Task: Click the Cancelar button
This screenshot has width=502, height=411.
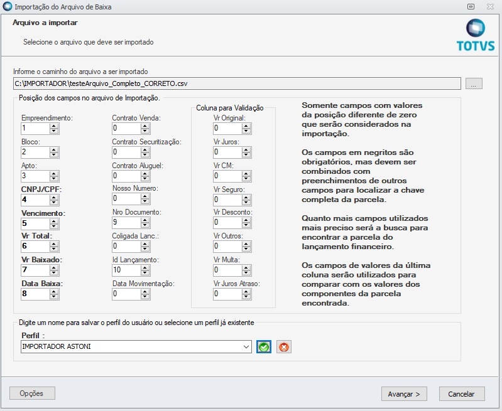Action: pos(462,393)
